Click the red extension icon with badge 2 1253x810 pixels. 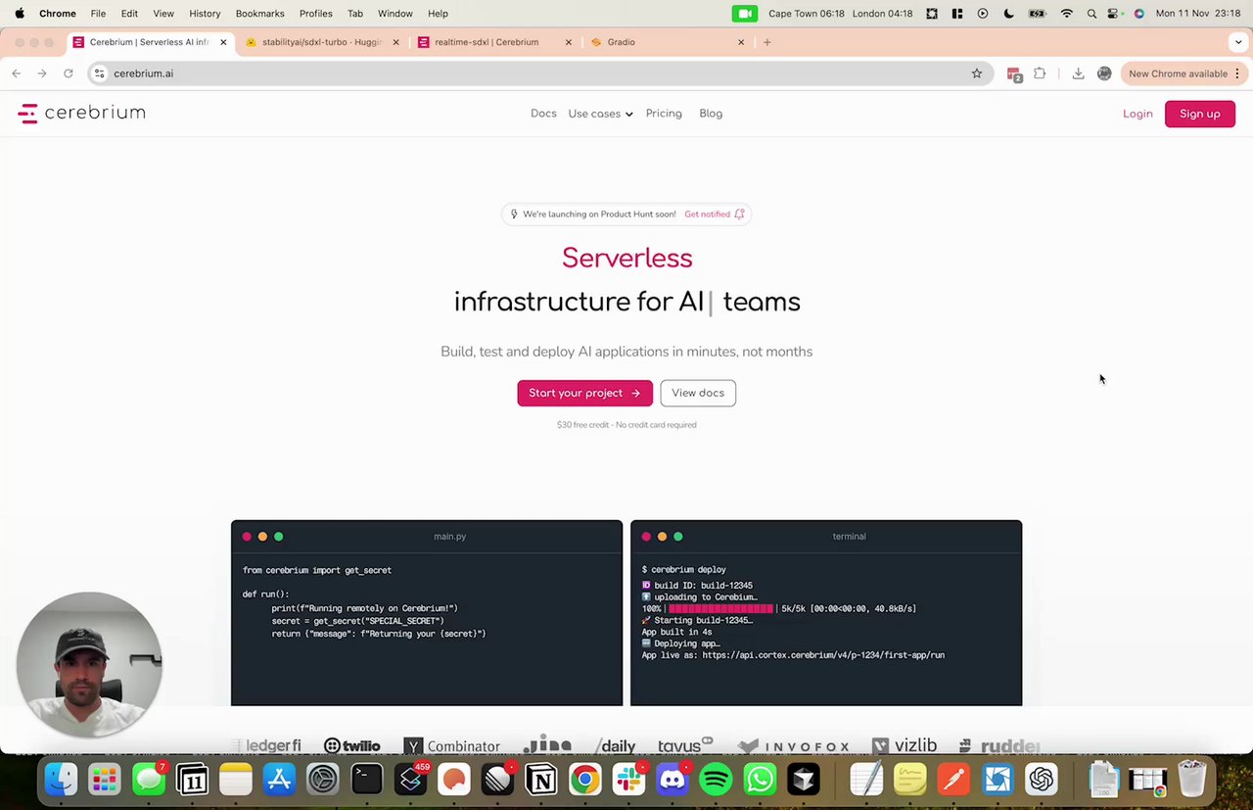(1014, 74)
